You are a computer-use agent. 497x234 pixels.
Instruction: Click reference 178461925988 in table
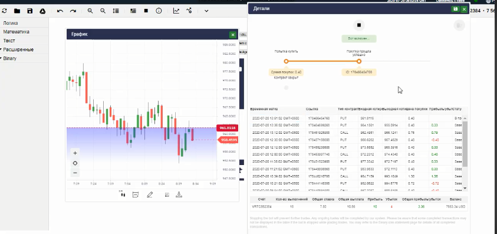click(318, 133)
